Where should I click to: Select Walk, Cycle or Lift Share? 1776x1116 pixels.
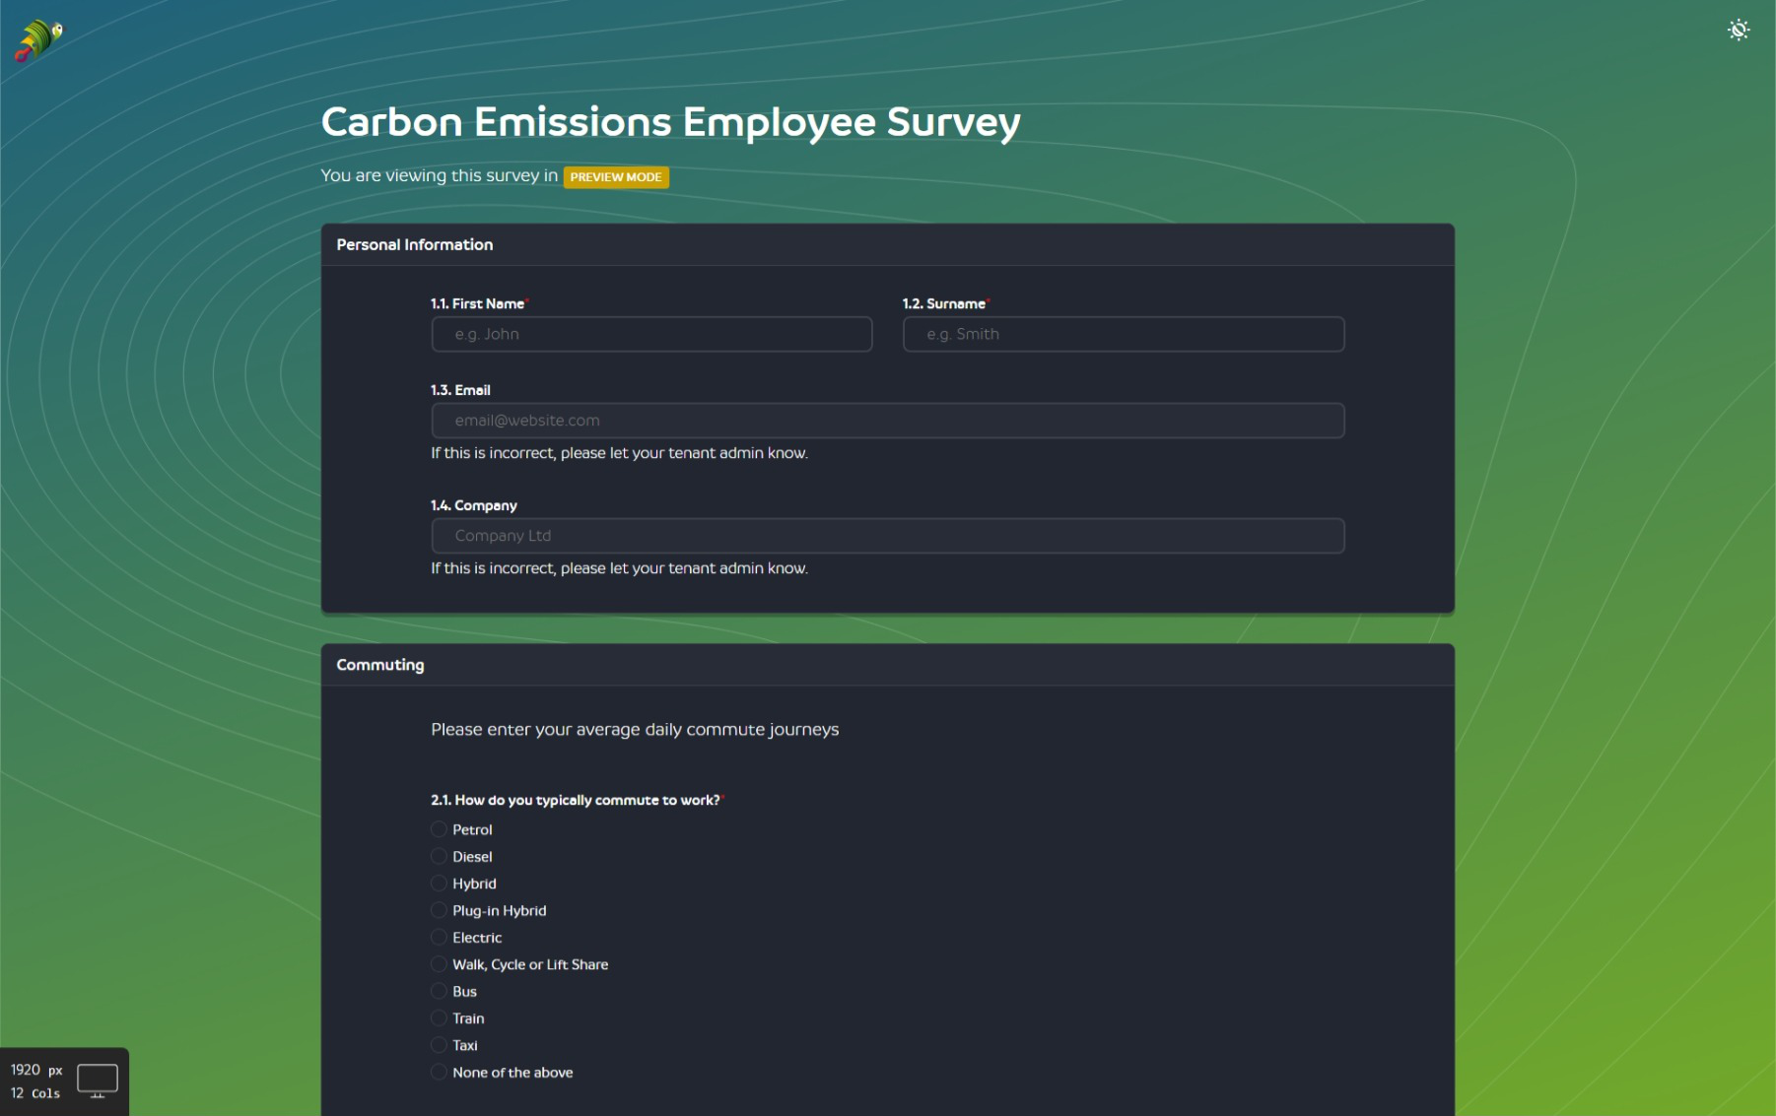click(440, 964)
